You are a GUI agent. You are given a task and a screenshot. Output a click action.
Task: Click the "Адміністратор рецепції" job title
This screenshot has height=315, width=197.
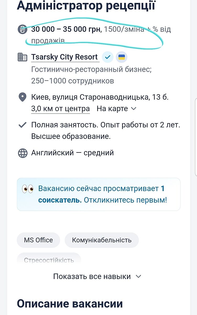(x=86, y=6)
